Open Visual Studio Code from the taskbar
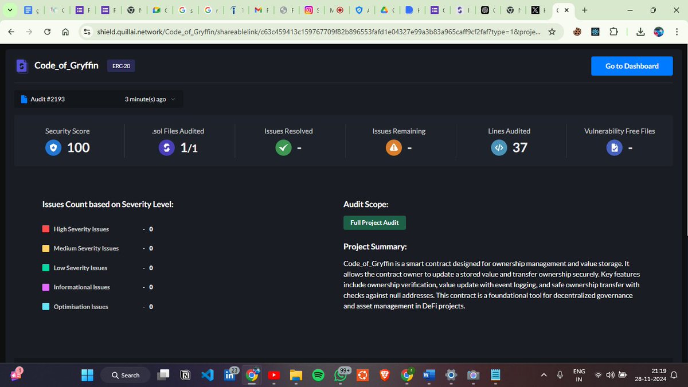 point(208,375)
